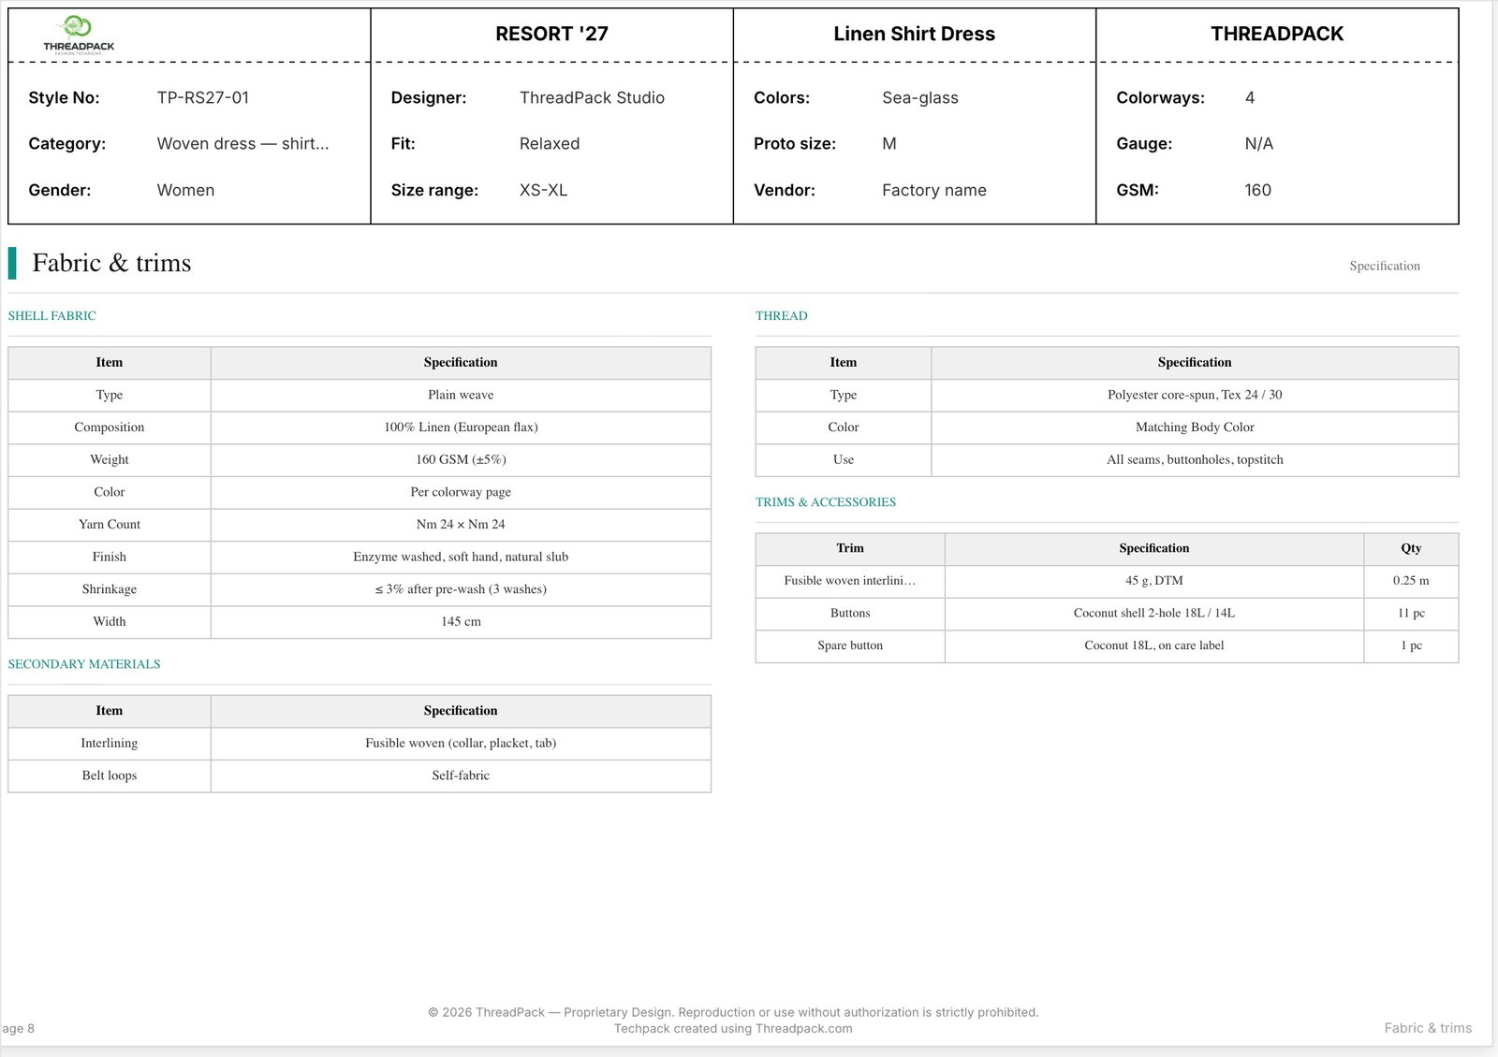The width and height of the screenshot is (1498, 1057).
Task: Click the Matching Body Color cell
Action: click(x=1195, y=427)
